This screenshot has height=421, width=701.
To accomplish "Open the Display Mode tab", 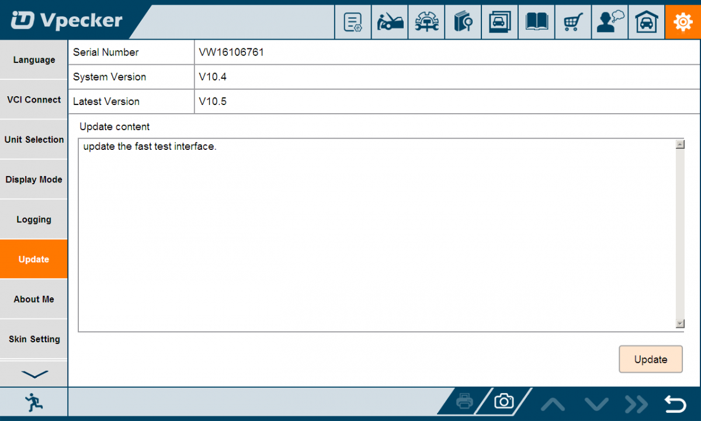I will pos(34,180).
